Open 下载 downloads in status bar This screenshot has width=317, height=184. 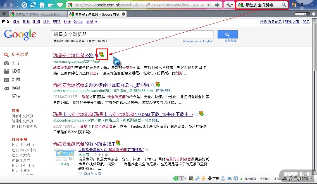coord(213,178)
